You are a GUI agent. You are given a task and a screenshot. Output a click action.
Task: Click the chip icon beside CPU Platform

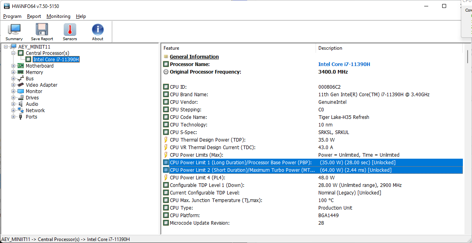[x=166, y=215]
